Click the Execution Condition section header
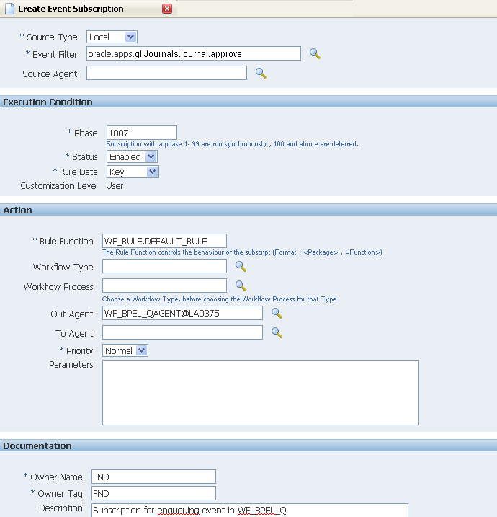This screenshot has width=497, height=517. pos(248,102)
